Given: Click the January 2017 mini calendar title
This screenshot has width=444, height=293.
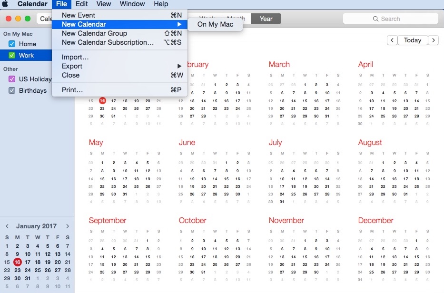Looking at the screenshot, I should click(x=36, y=226).
